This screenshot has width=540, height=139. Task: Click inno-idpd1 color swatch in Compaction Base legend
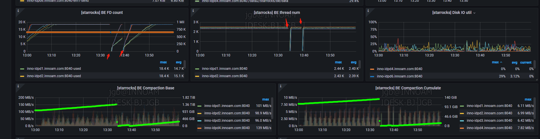199,106
